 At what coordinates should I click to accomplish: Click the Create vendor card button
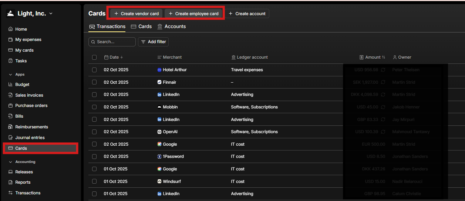click(137, 14)
